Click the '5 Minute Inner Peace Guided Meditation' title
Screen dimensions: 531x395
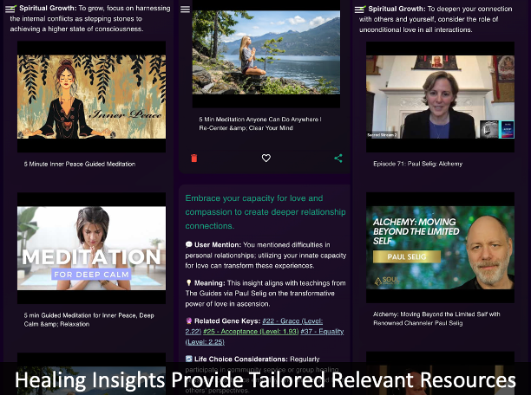point(79,164)
